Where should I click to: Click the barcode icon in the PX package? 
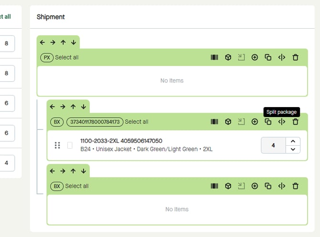click(214, 57)
